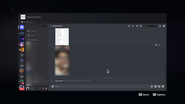This screenshot has height=104, width=185.
Task: Toggle headphone deafen
Action: pos(43,88)
